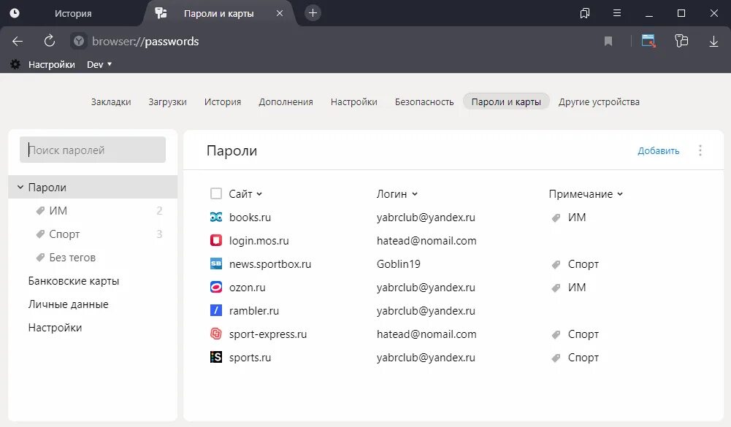Click the Добавить link

point(658,151)
